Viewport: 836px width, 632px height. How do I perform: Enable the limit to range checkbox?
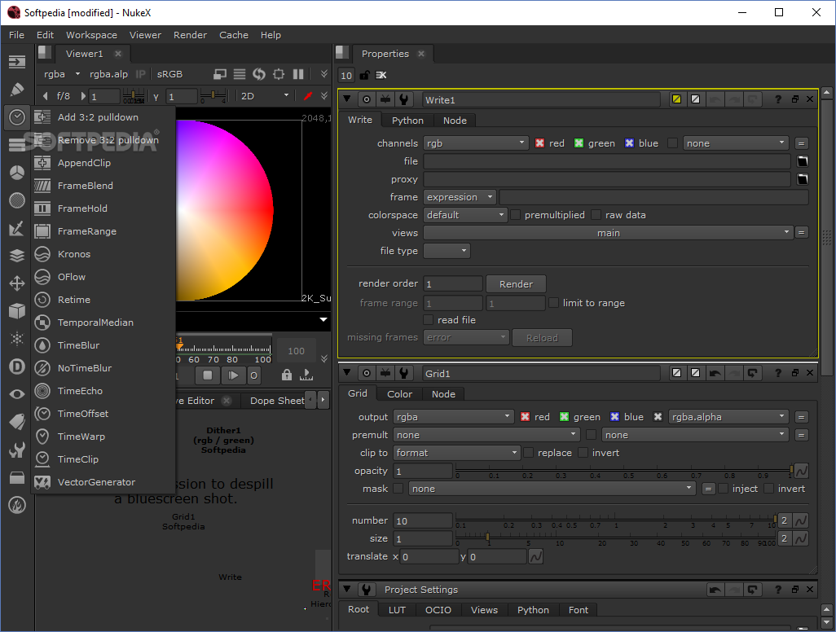point(553,303)
